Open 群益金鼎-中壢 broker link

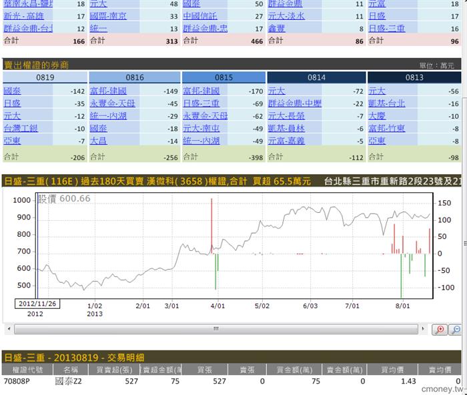pyautogui.click(x=295, y=103)
